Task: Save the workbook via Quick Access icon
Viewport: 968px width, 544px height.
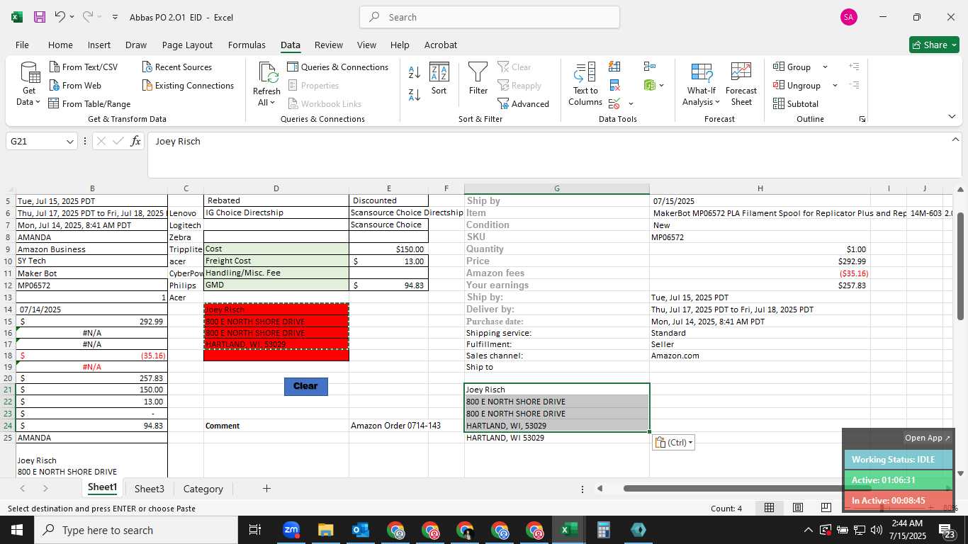Action: (x=39, y=17)
